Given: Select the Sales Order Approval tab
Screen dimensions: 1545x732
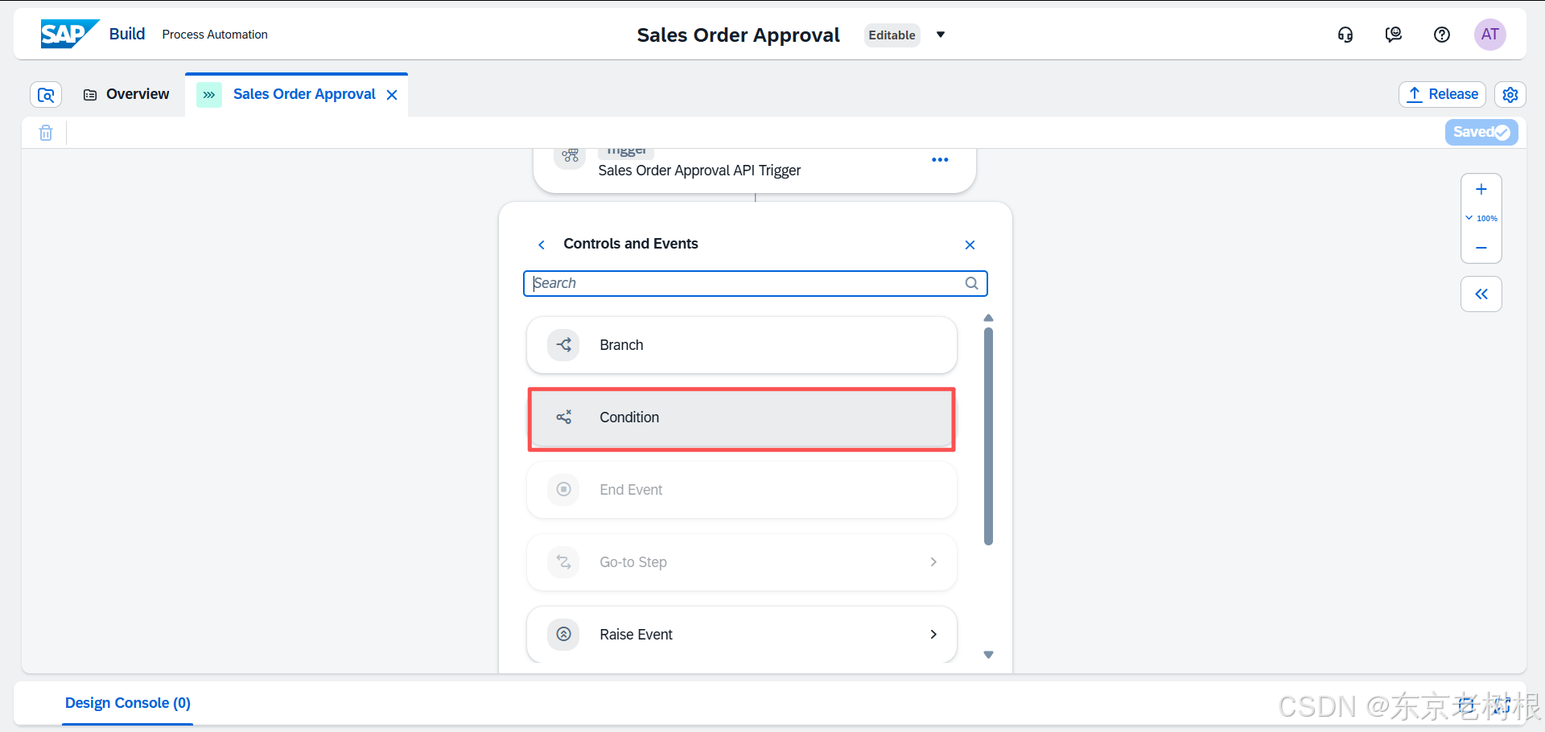Looking at the screenshot, I should [x=304, y=94].
